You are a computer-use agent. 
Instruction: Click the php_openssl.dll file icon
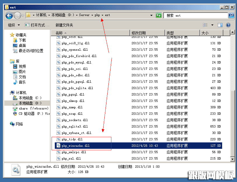[58, 50]
